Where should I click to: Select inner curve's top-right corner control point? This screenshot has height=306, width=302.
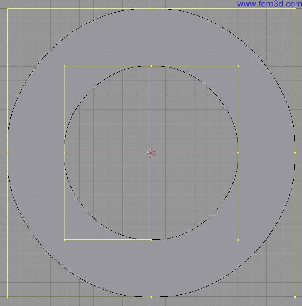coord(238,66)
